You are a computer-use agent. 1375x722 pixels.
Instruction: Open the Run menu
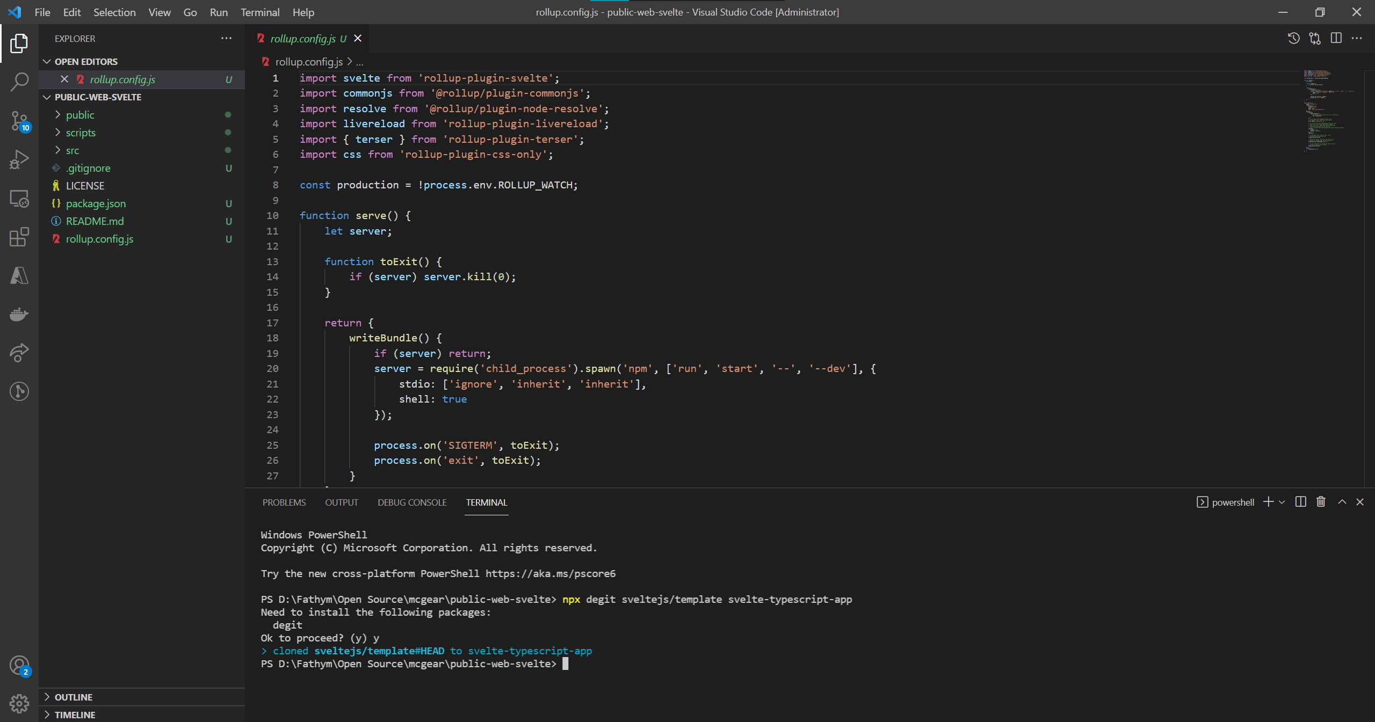point(219,12)
